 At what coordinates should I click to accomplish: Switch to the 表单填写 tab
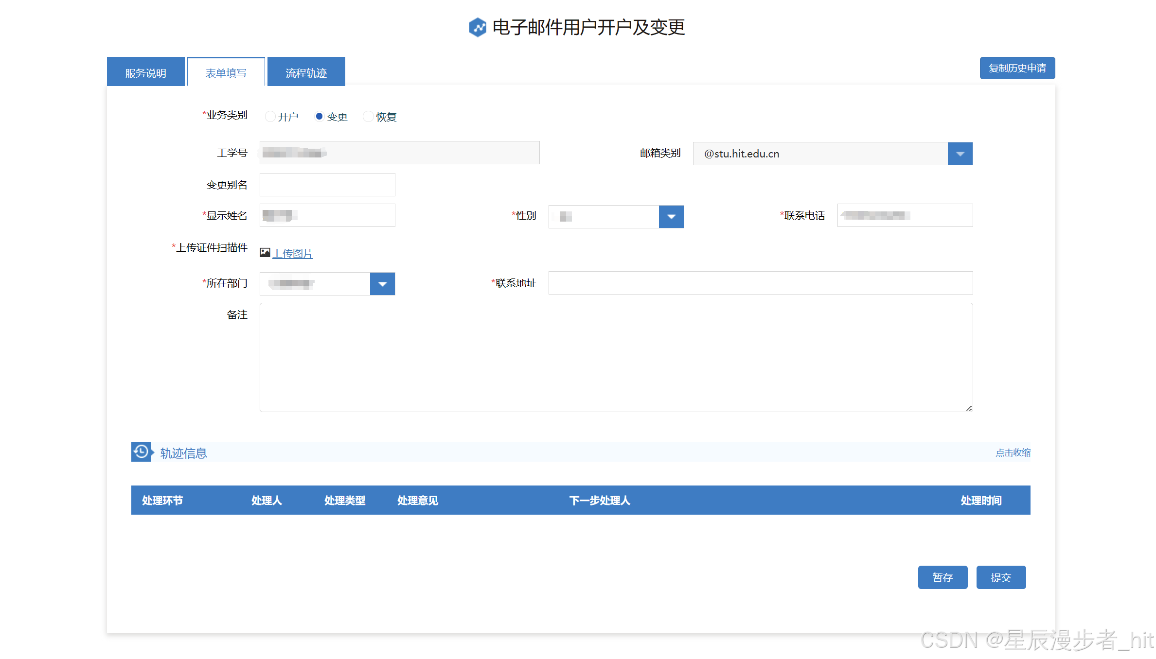point(226,73)
